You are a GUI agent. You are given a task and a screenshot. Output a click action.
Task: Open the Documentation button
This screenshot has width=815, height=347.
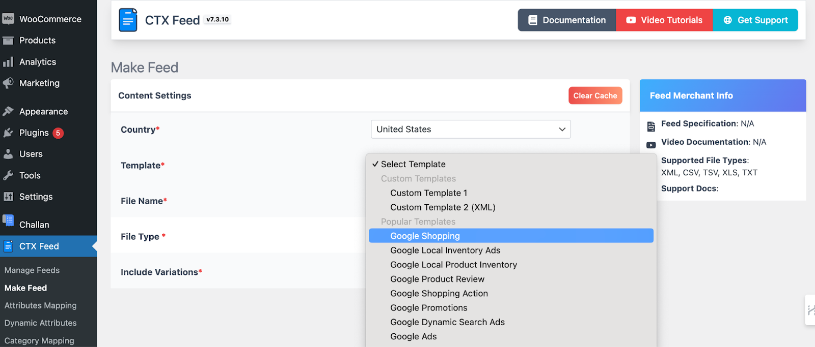pos(567,20)
